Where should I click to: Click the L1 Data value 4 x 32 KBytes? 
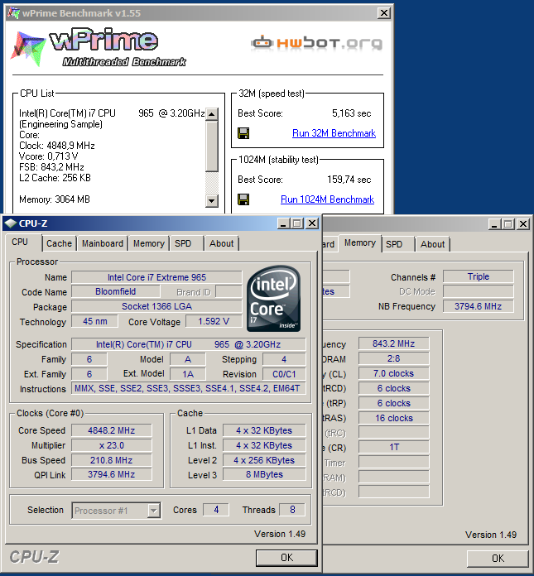point(264,430)
